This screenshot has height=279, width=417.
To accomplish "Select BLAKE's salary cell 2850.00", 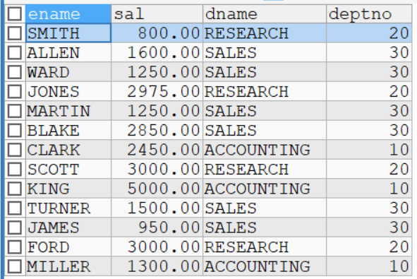I will click(x=157, y=131).
